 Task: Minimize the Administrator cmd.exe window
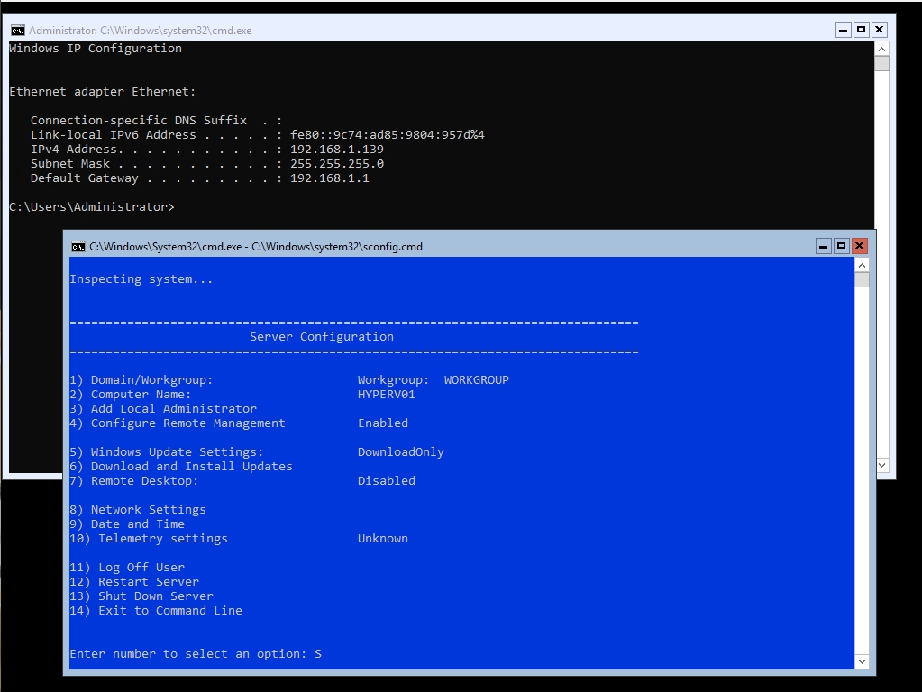844,30
